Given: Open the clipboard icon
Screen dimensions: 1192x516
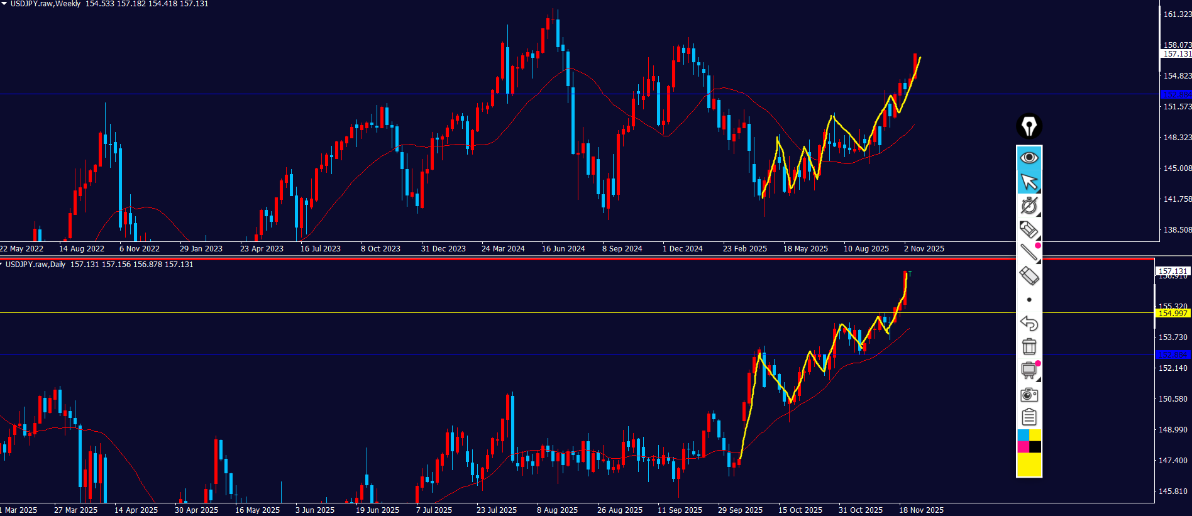Looking at the screenshot, I should pos(1029,417).
